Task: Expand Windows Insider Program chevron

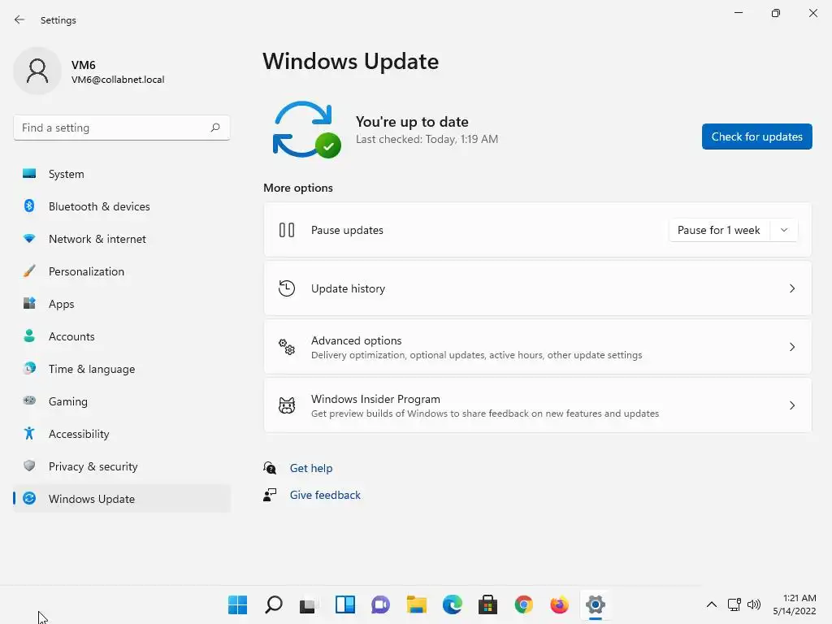Action: tap(791, 405)
